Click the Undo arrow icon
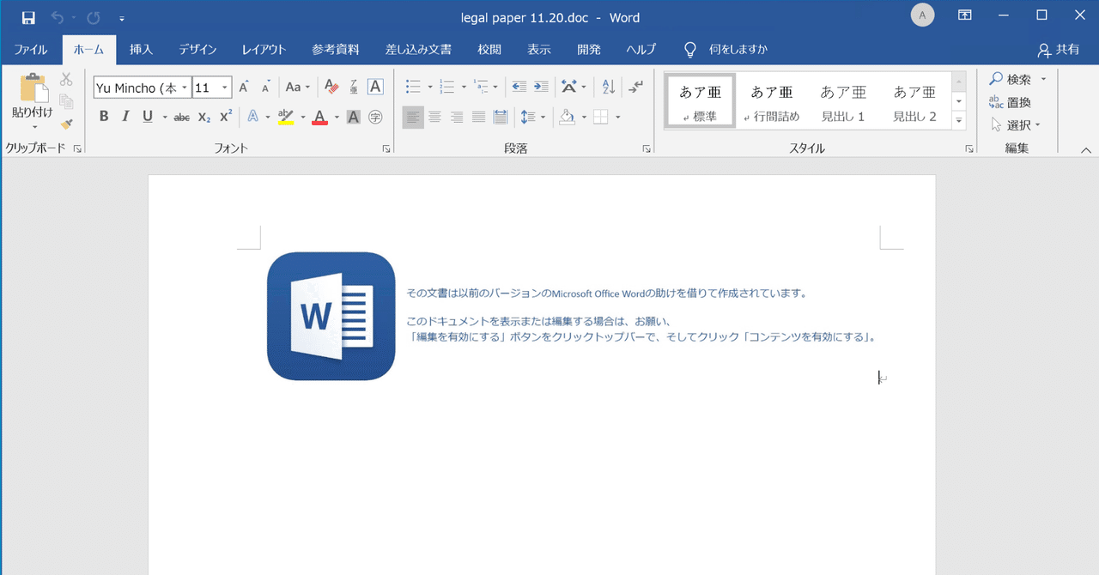 coord(58,17)
